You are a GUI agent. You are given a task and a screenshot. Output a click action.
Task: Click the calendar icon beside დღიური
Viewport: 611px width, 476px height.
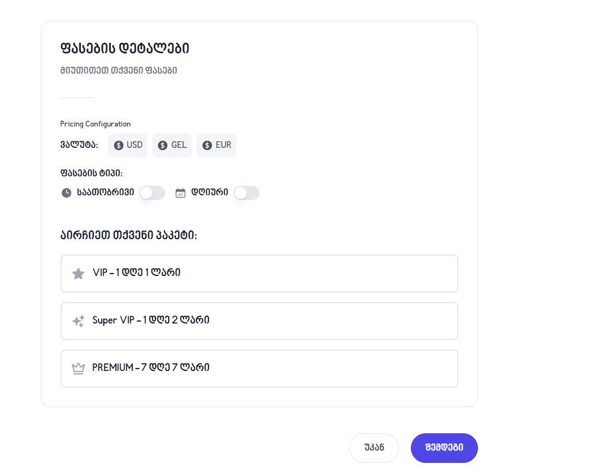coord(181,192)
